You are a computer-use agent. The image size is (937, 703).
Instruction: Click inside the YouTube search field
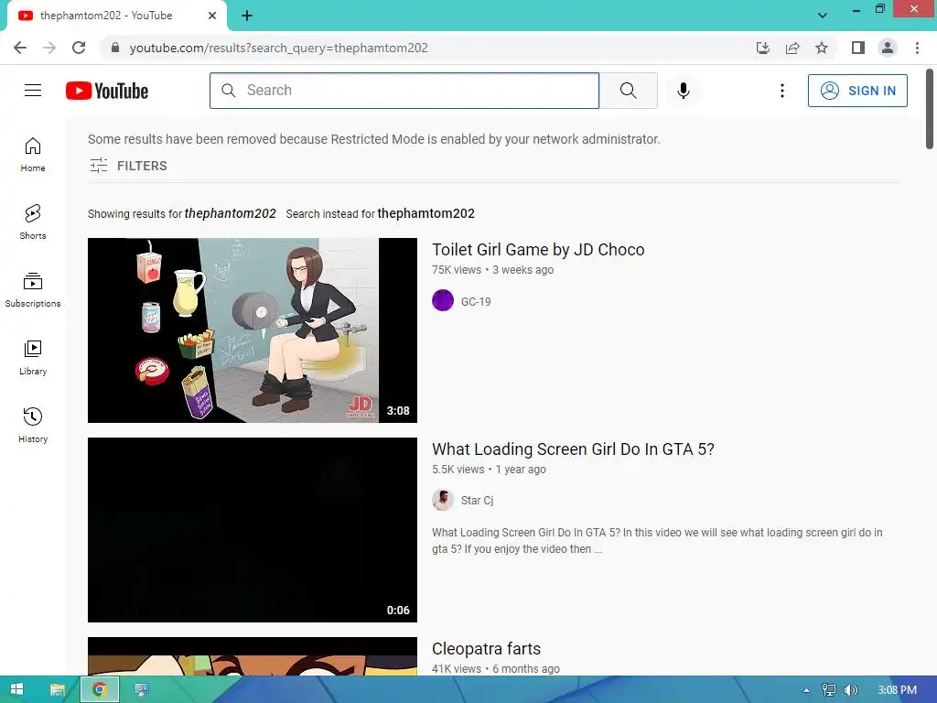pyautogui.click(x=404, y=91)
